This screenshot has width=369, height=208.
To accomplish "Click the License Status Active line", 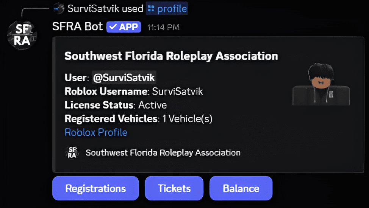I will pos(116,105).
